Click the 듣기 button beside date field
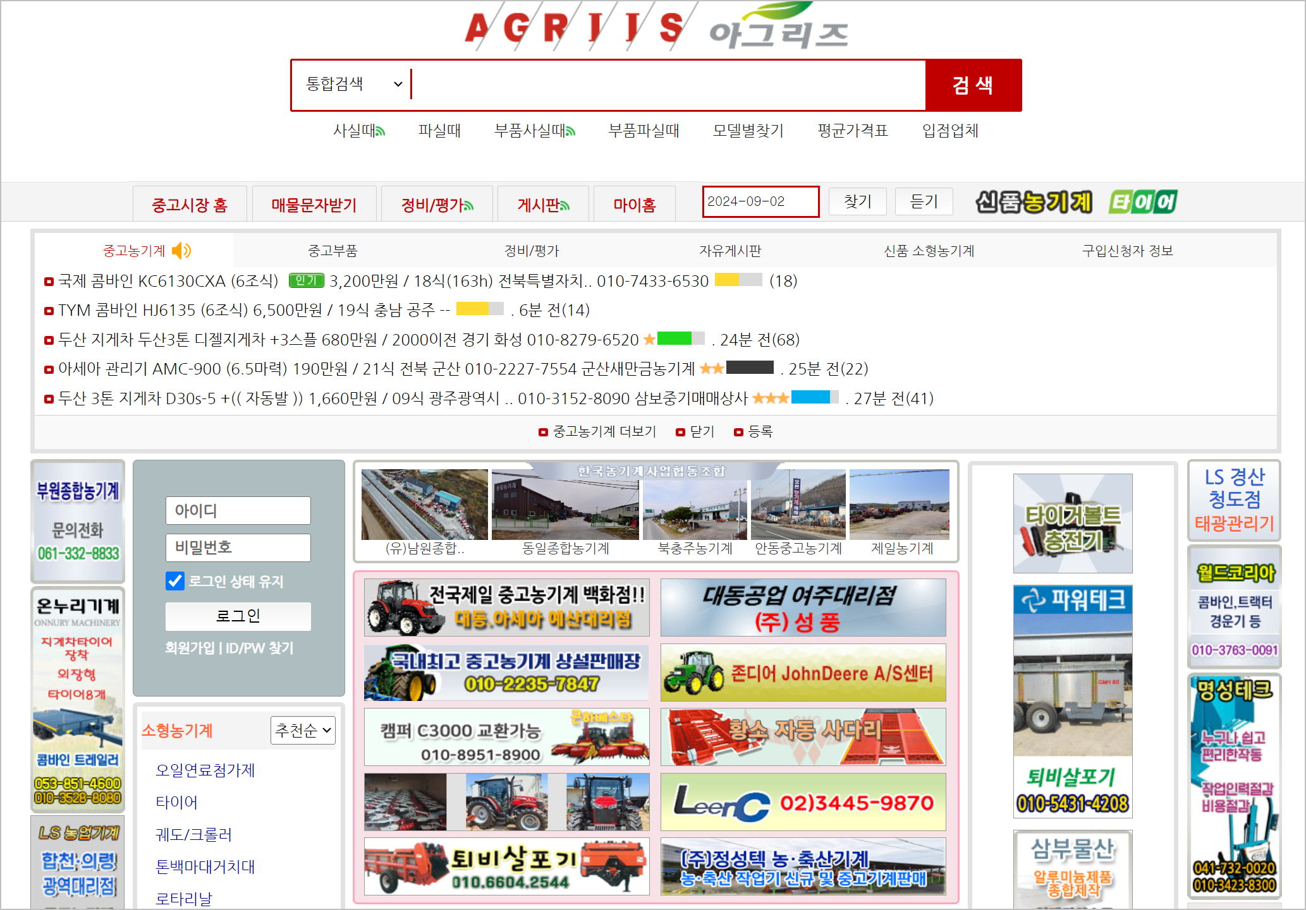 [x=924, y=201]
